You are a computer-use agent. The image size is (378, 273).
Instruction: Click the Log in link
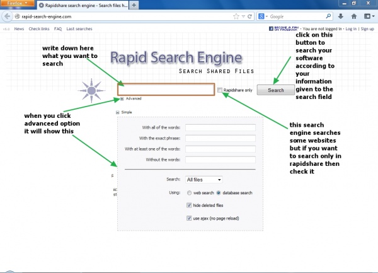pyautogui.click(x=351, y=29)
